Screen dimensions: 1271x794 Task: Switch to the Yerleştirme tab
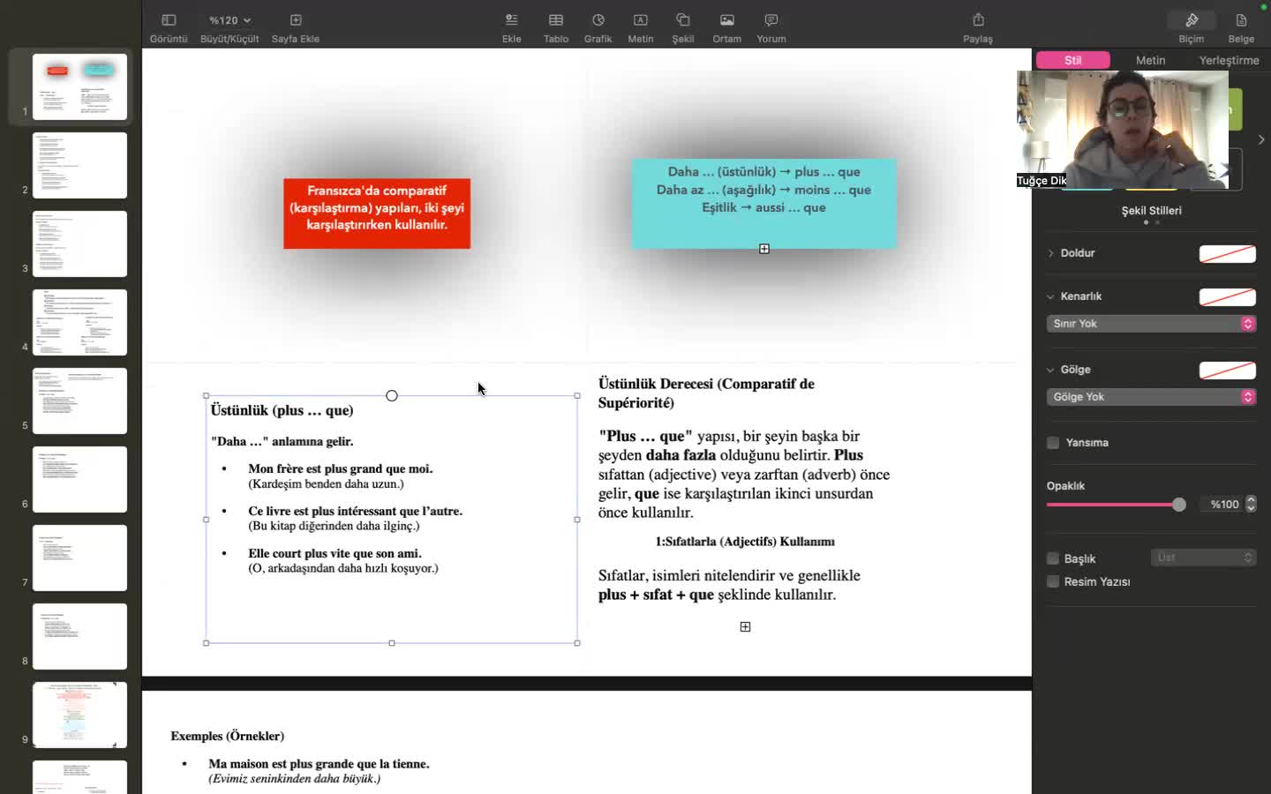tap(1229, 60)
